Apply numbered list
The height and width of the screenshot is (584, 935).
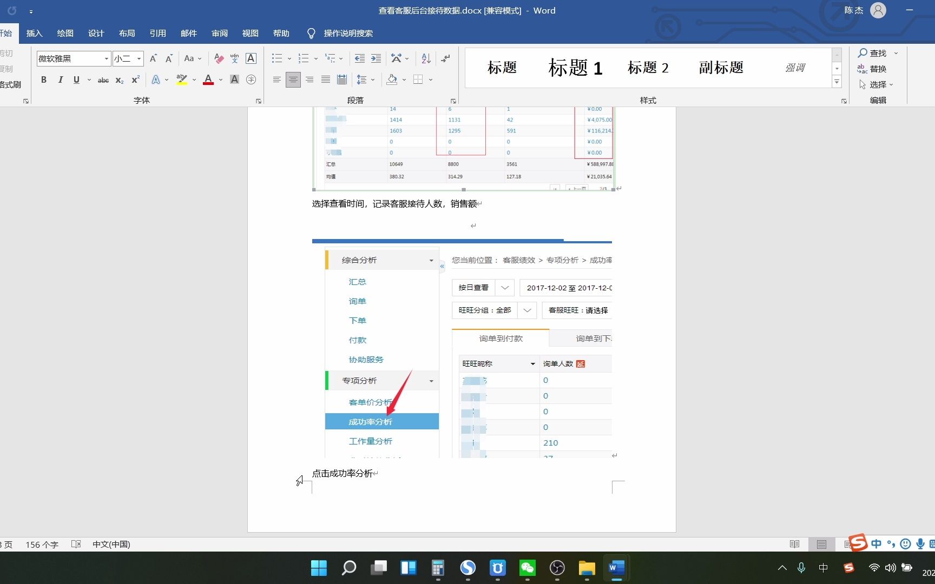coord(304,58)
